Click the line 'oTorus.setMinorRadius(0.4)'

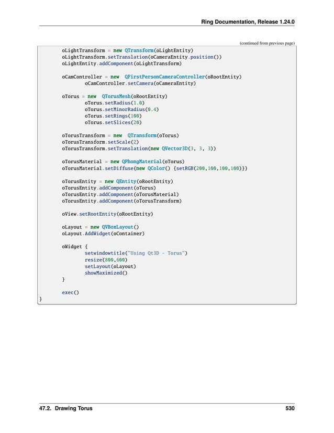click(x=121, y=109)
